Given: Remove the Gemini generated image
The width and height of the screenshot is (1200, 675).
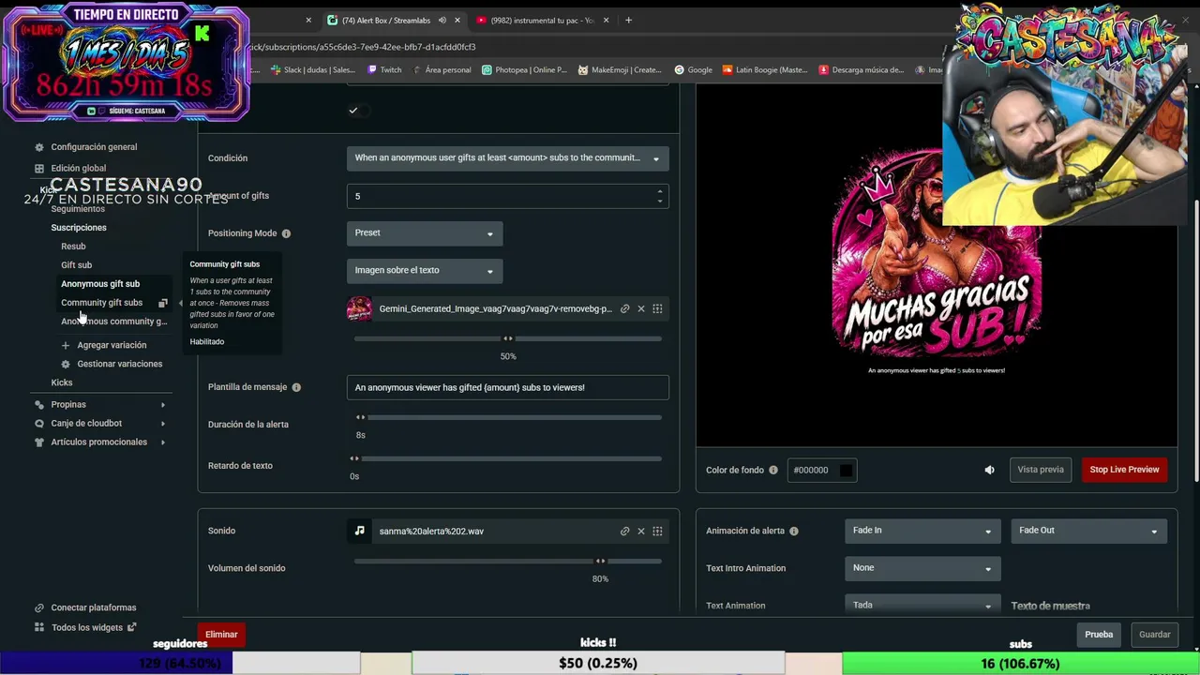Looking at the screenshot, I should pos(641,308).
